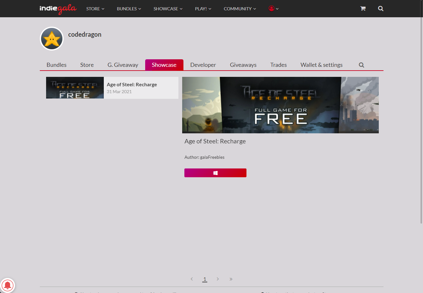Click the large Age of Steel banner
The width and height of the screenshot is (423, 293).
[280, 105]
